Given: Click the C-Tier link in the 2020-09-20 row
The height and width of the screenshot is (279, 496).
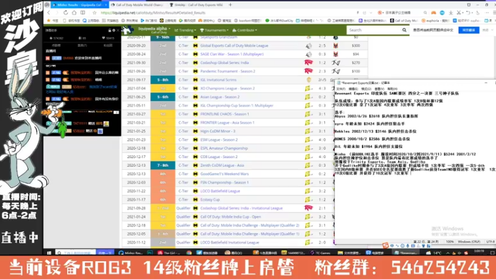Looking at the screenshot, I should pyautogui.click(x=183, y=45).
